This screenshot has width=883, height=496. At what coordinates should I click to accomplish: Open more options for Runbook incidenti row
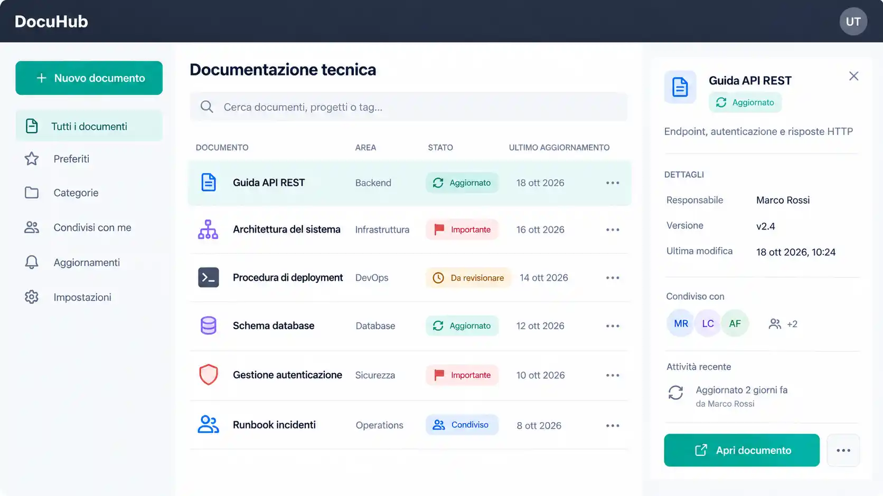[x=613, y=426]
